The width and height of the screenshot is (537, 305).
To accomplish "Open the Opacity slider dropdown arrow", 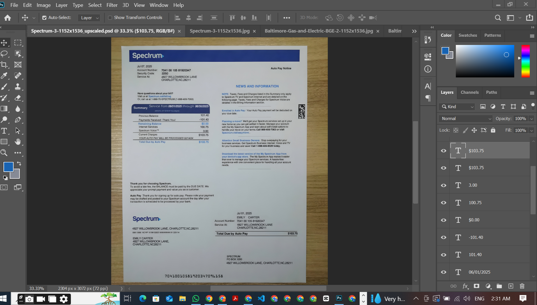I will pyautogui.click(x=531, y=119).
